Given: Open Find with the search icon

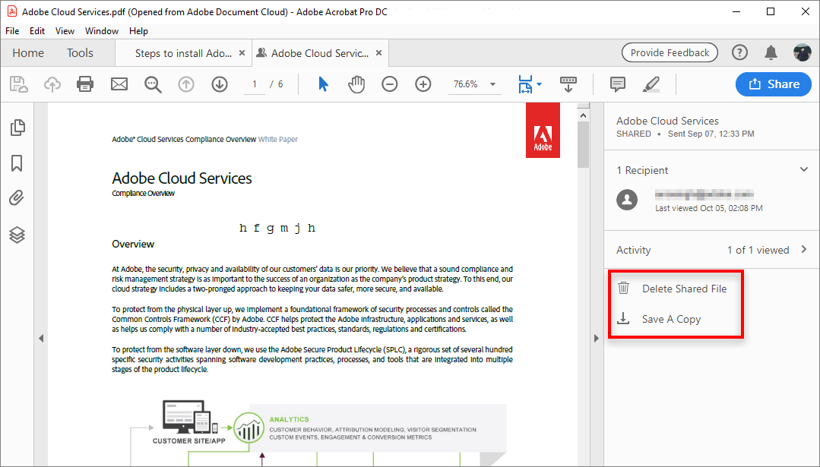Looking at the screenshot, I should pos(153,84).
